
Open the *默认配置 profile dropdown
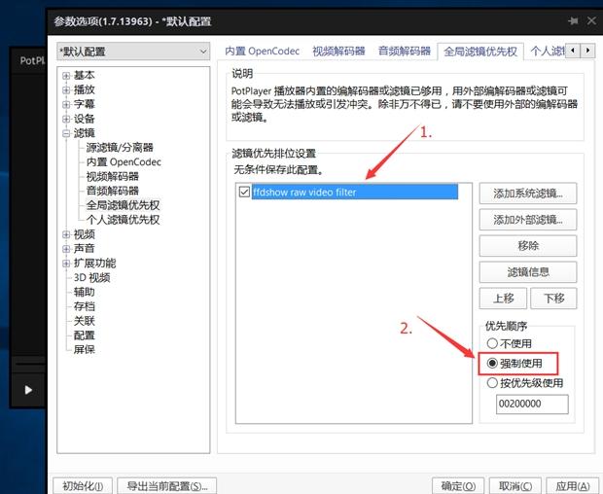pos(133,52)
